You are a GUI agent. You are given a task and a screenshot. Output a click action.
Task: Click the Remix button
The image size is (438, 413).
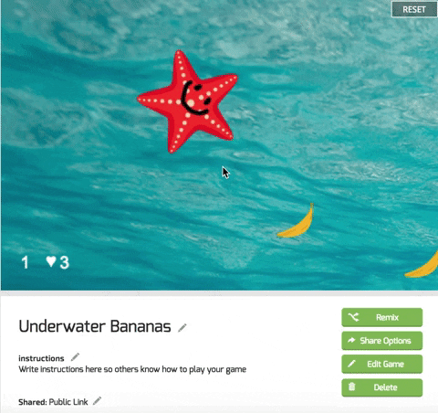[382, 317]
